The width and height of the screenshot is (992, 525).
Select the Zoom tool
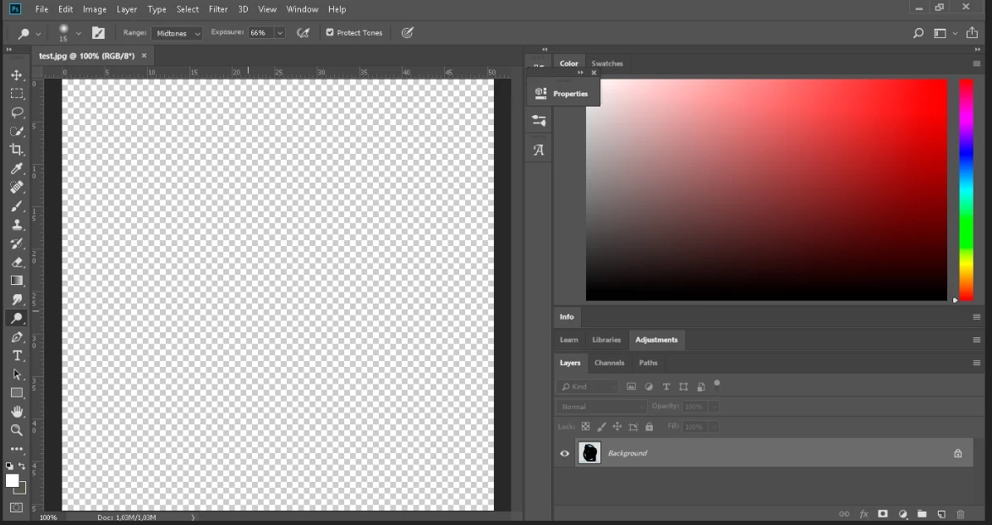tap(17, 430)
